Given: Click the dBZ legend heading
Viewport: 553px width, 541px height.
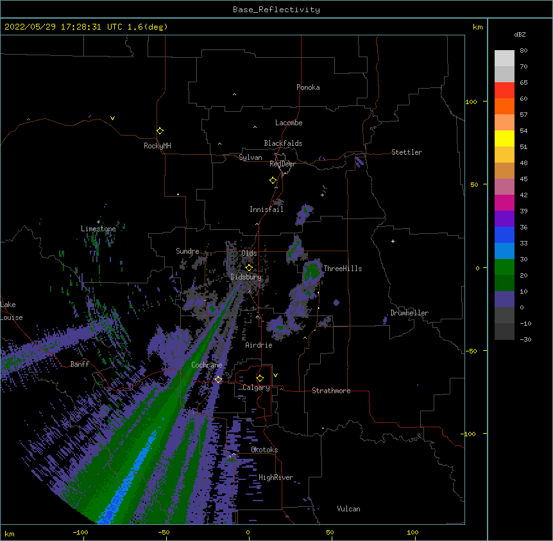Looking at the screenshot, I should pyautogui.click(x=520, y=34).
